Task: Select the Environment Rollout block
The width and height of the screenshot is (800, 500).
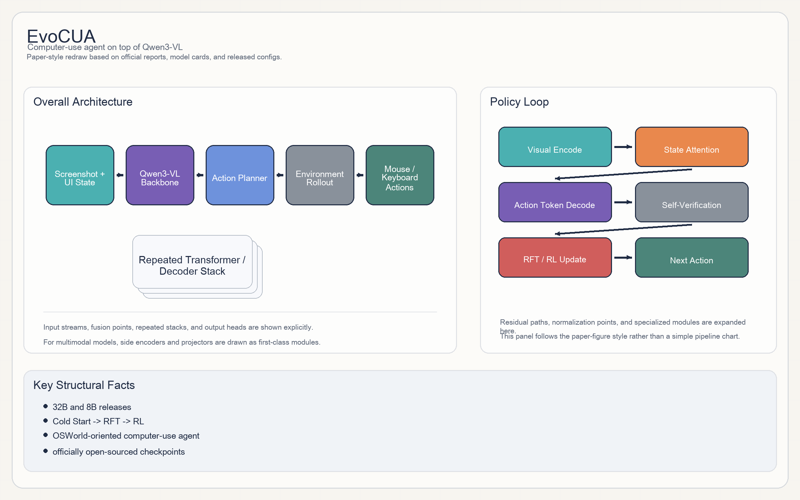Action: 320,175
